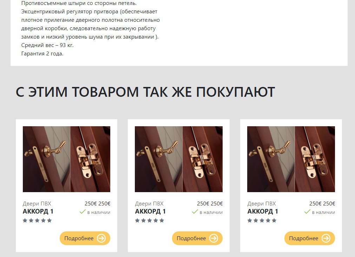Click the АККОРД 1 title in the left card

coord(38,211)
